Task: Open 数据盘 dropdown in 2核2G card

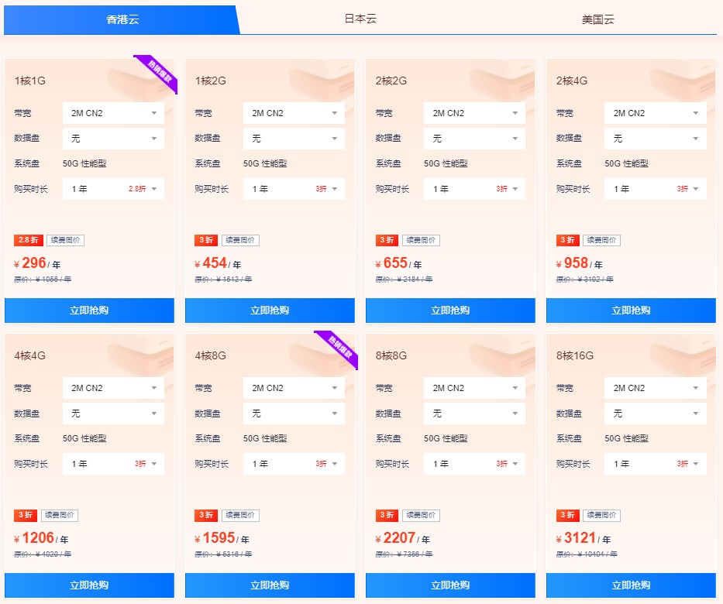Action: pyautogui.click(x=474, y=138)
